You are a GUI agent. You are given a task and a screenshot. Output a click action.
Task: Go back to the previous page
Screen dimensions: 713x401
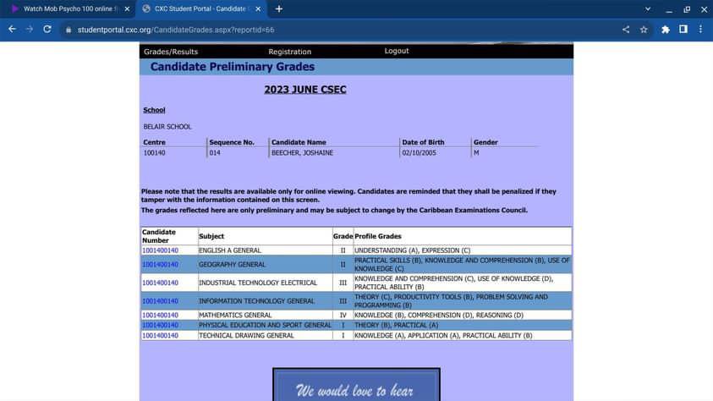click(x=13, y=29)
